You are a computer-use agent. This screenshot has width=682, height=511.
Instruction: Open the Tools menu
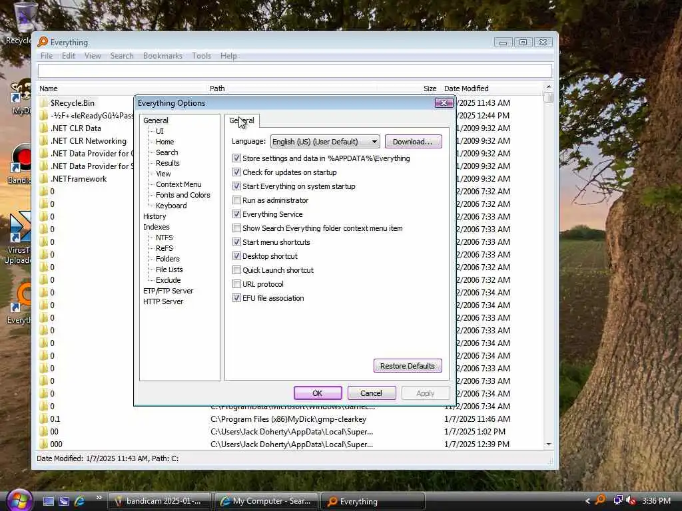point(201,56)
